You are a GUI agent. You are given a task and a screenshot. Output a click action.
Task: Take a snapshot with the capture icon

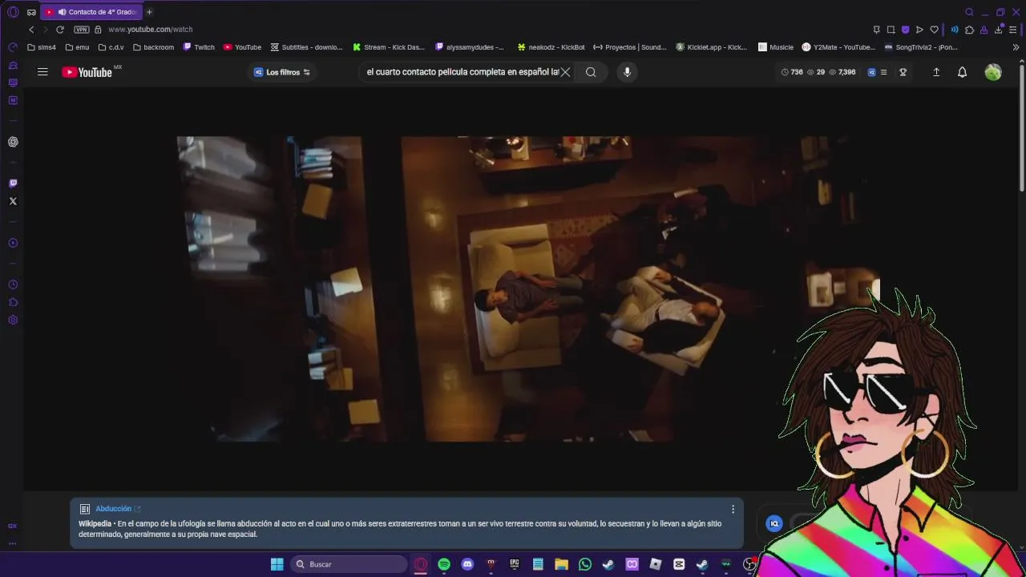[x=891, y=30]
